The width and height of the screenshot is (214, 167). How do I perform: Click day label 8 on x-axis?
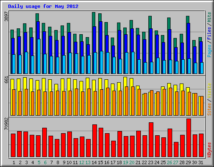(58, 162)
